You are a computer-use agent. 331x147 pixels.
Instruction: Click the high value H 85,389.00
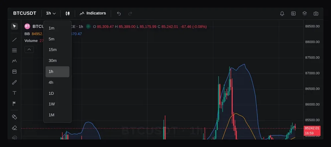click(125, 27)
